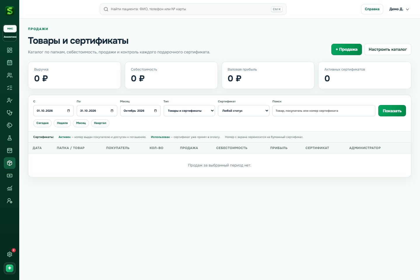Screen dimensions: 420x280
Task: Switch to the Аналитика mode tab
Action: (x=10, y=37)
